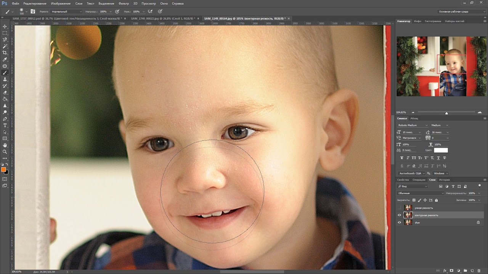Viewport: 488px width, 274px height.
Task: Apply Underline in Character panel
Action: pos(438,158)
